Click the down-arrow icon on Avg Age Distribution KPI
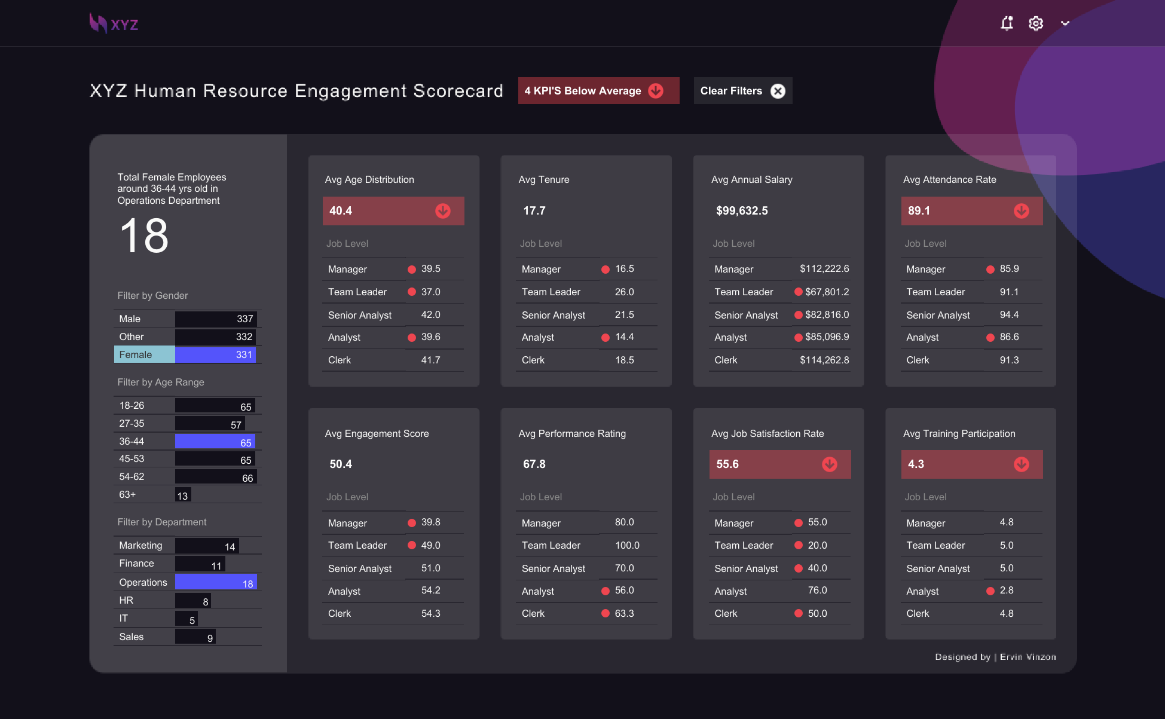This screenshot has height=719, width=1165. [443, 210]
